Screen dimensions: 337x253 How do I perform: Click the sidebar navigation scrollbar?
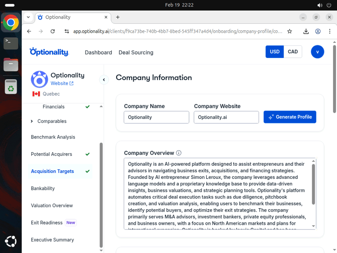coord(101,195)
